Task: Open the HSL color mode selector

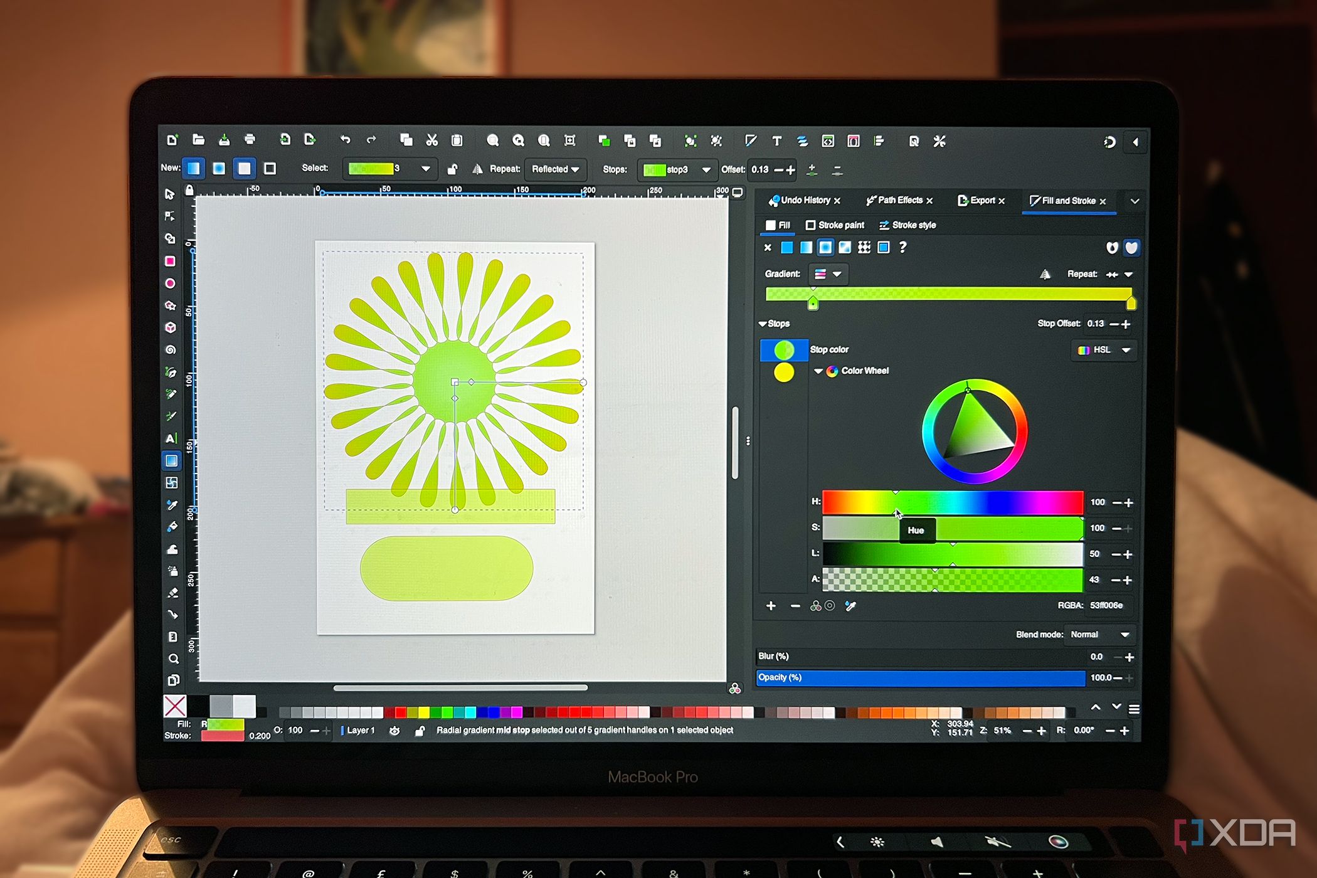Action: [1103, 350]
